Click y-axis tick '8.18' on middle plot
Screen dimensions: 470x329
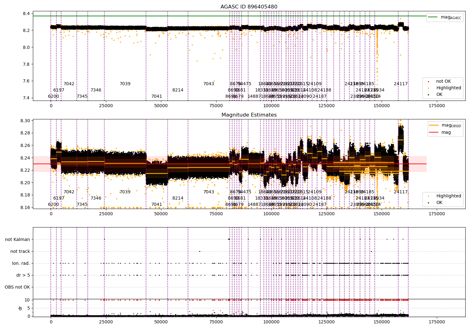25,195
